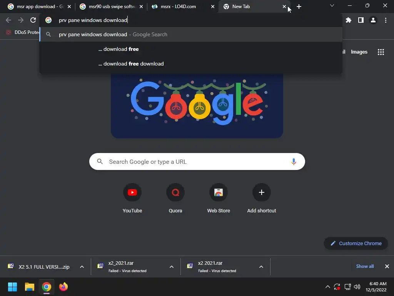Select the '... download free' suggestion
The width and height of the screenshot is (394, 296).
[x=191, y=49]
